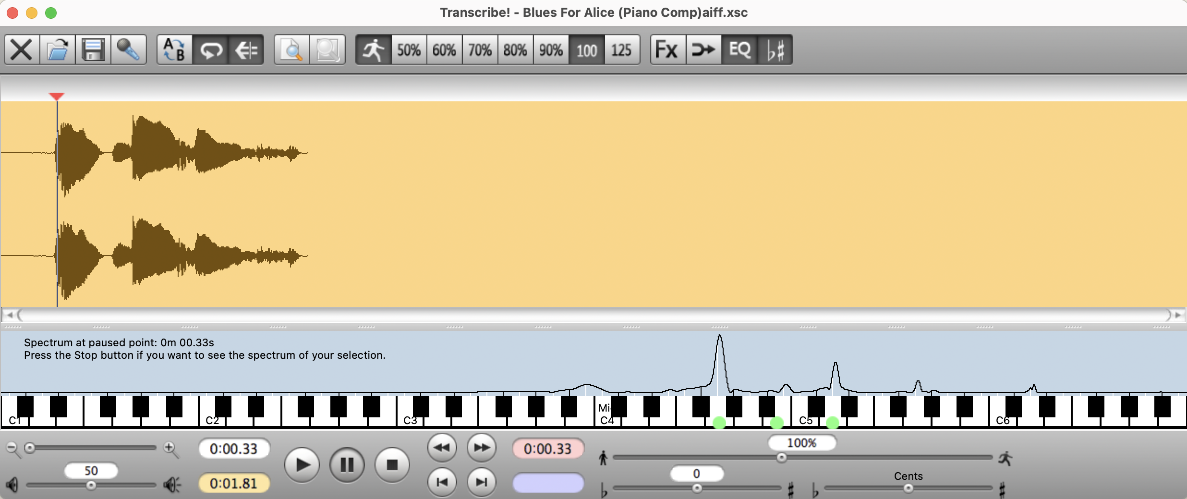
Task: Click the Stop button
Action: [392, 465]
